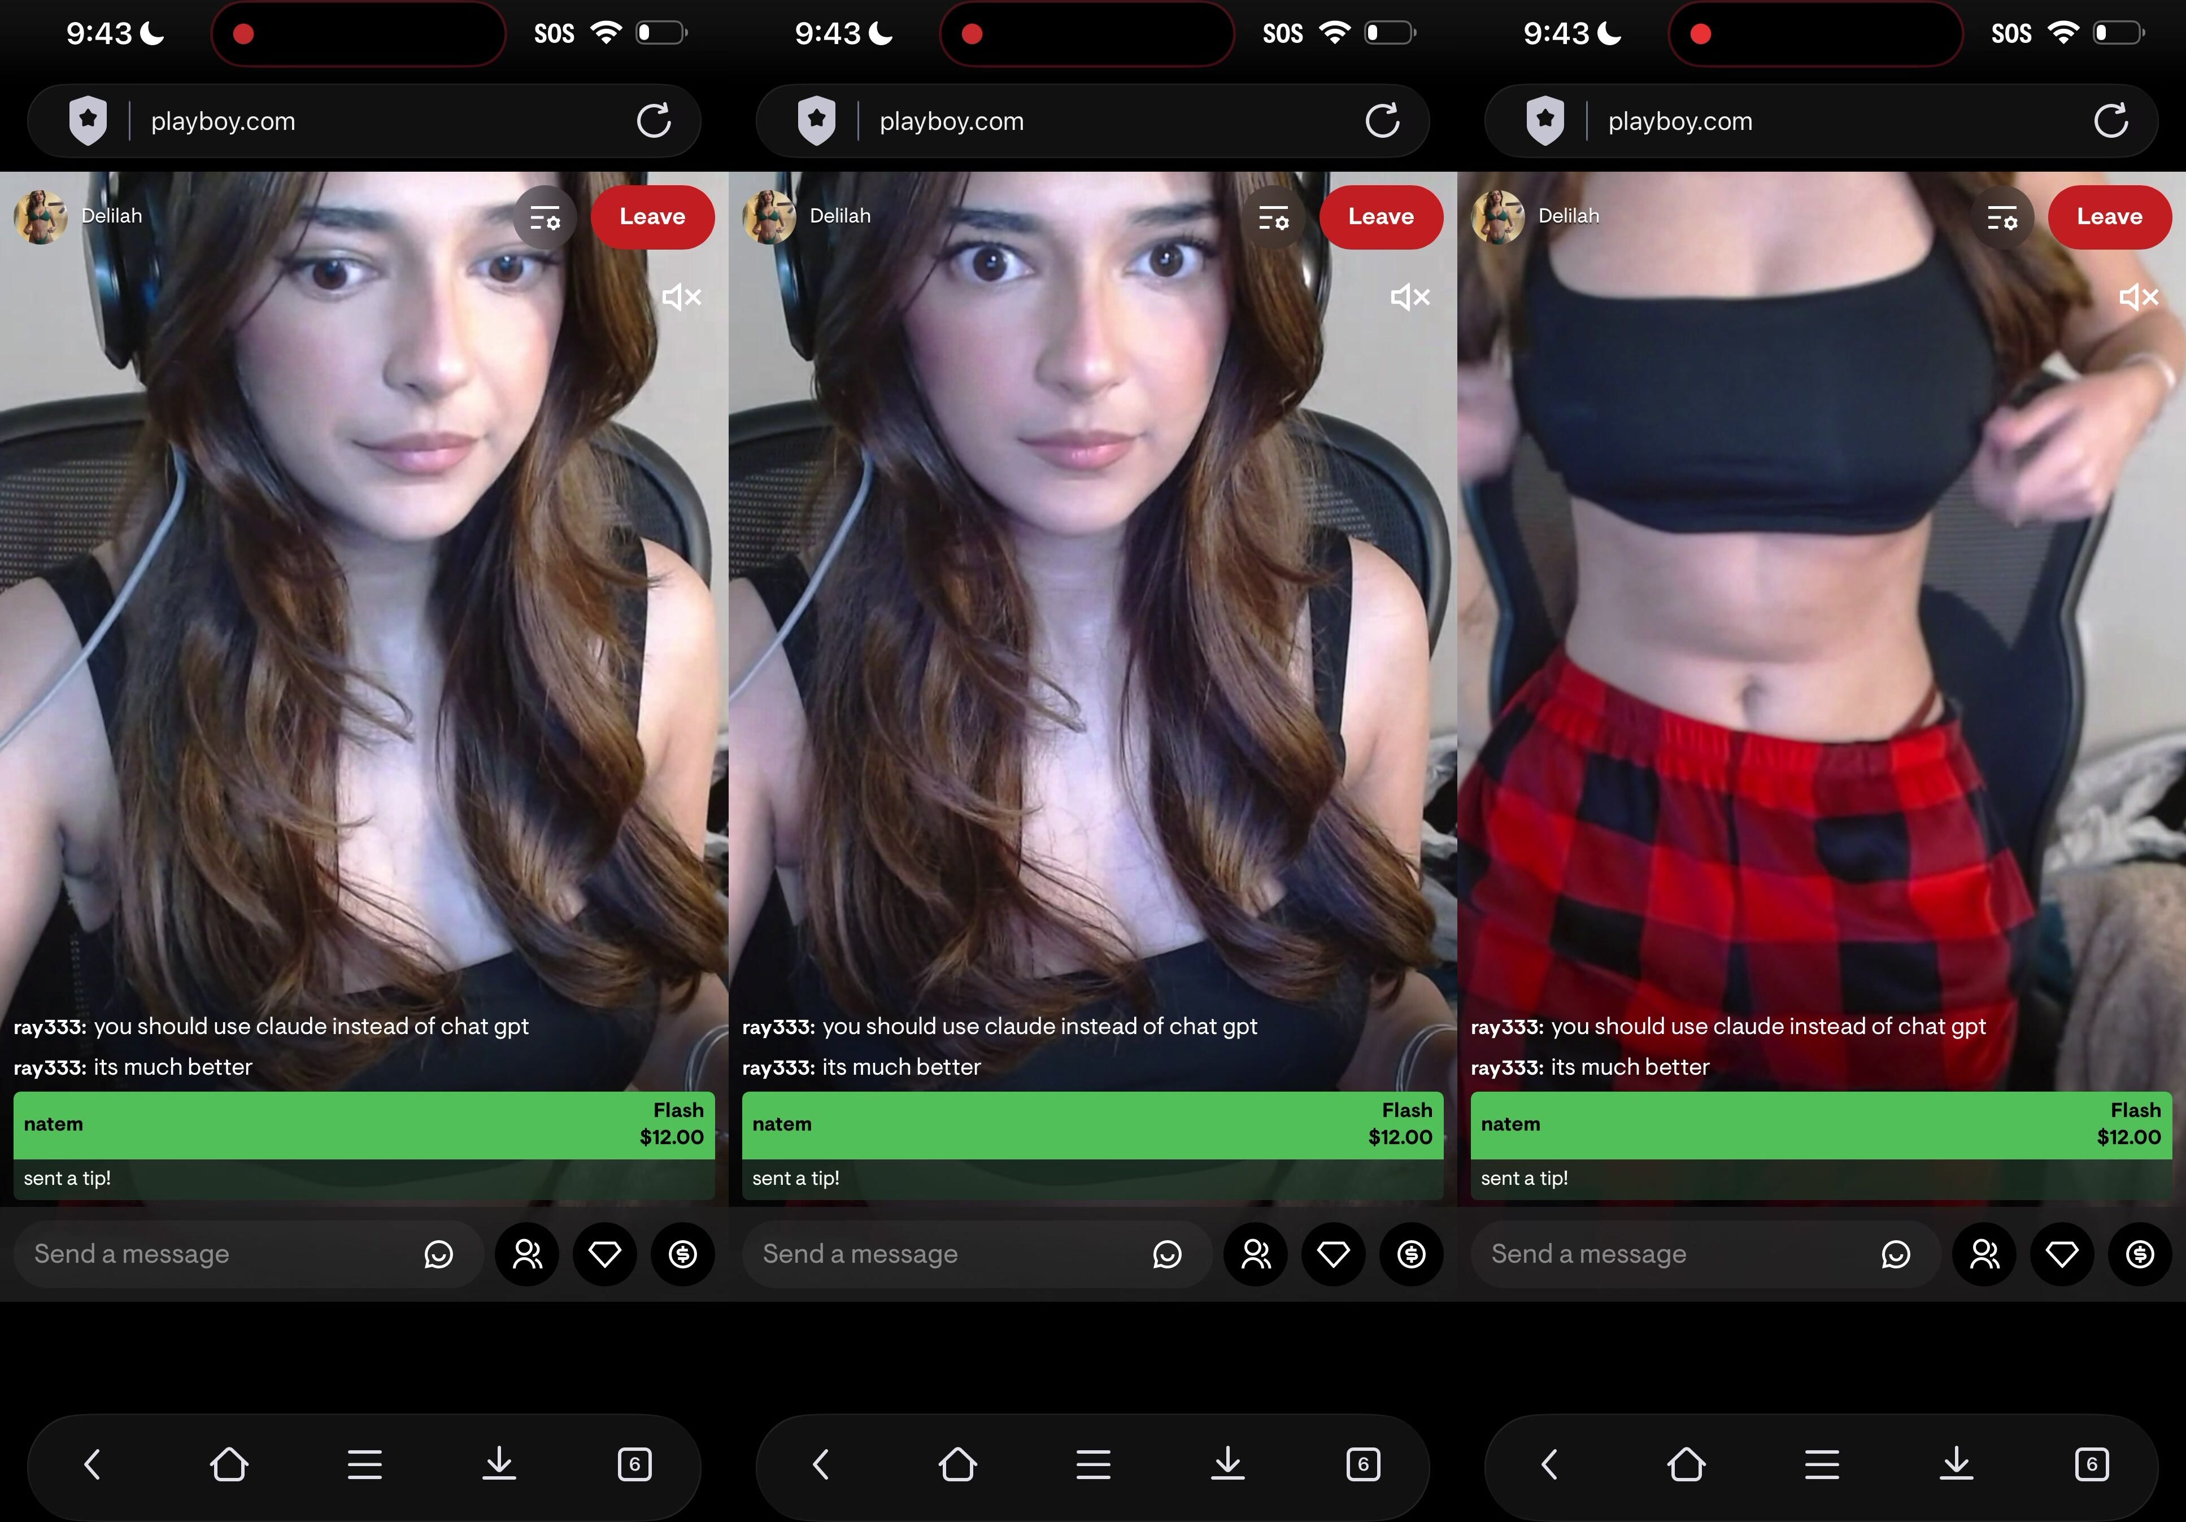Open viewers list icon in right screenshot
This screenshot has height=1522, width=2186.
[x=1984, y=1254]
